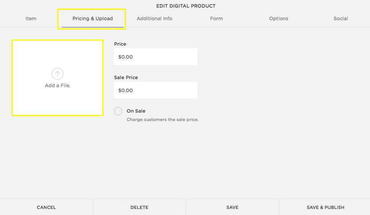Open the Options tab
This screenshot has width=370, height=215.
click(x=278, y=18)
